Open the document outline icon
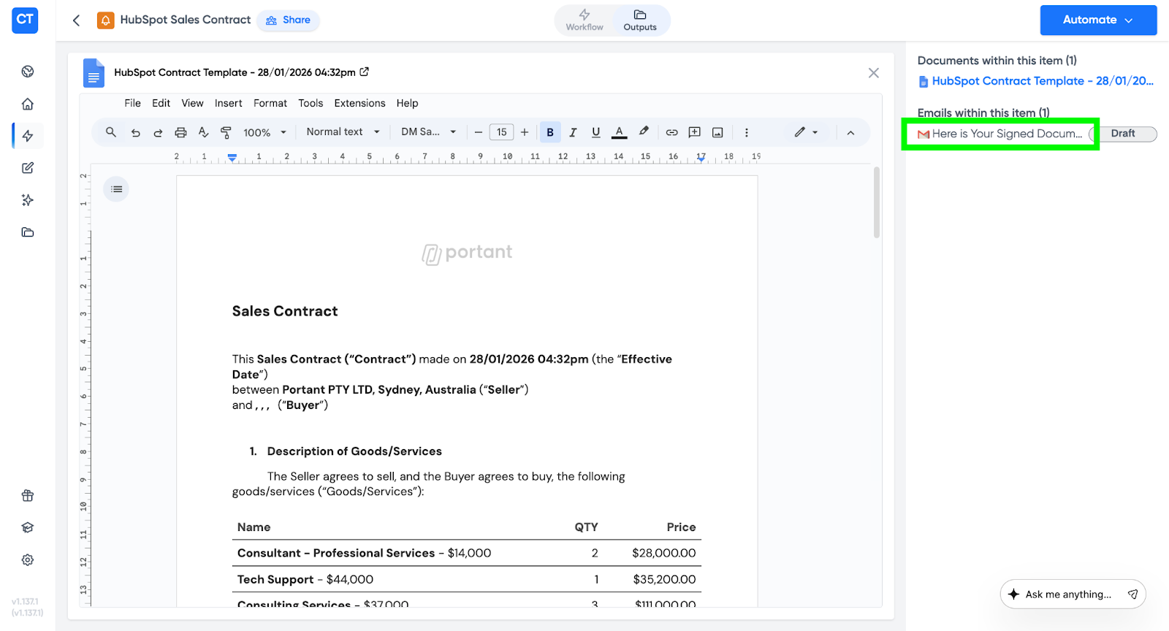1169x631 pixels. point(116,189)
